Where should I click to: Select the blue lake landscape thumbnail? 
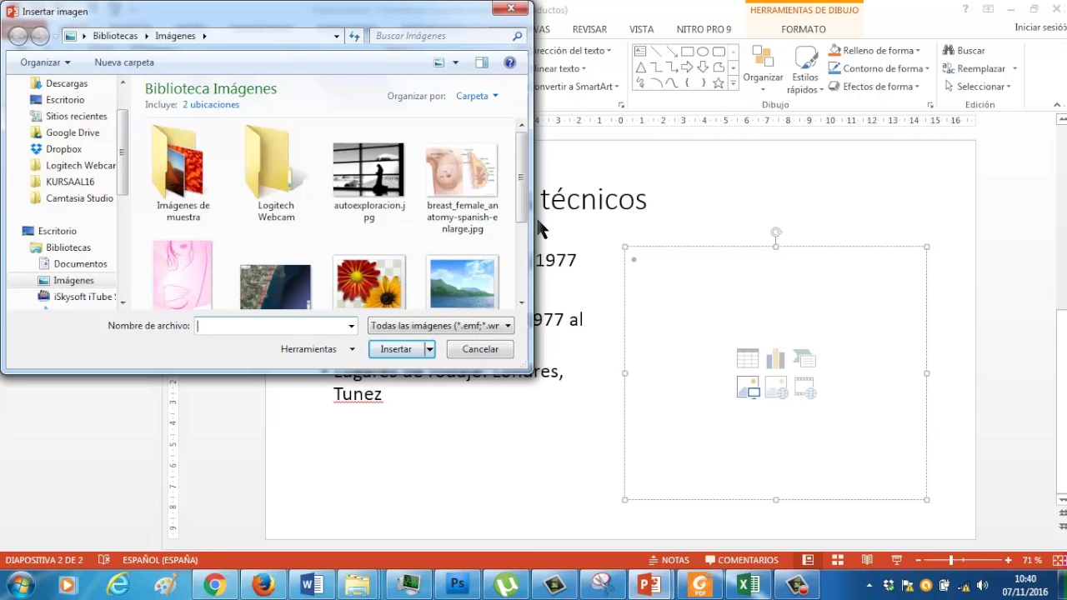(462, 282)
